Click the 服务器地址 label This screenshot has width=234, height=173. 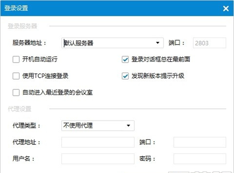tap(29, 43)
